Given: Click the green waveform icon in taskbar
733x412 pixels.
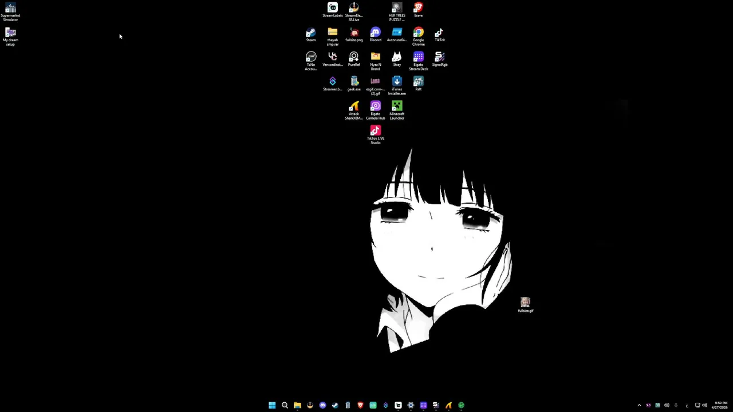Looking at the screenshot, I should (373, 405).
